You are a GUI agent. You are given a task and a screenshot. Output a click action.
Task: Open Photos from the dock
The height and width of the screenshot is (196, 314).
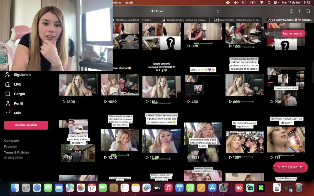(81, 188)
